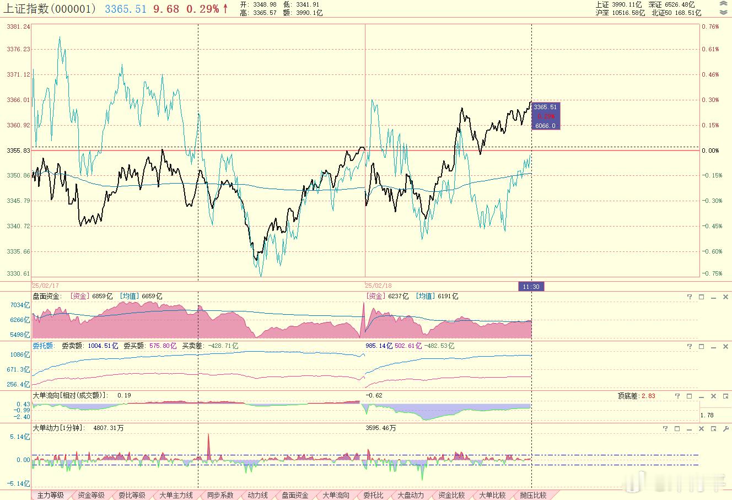Click the 委卖额 1004.51亿 value
732x500 pixels.
[90, 346]
